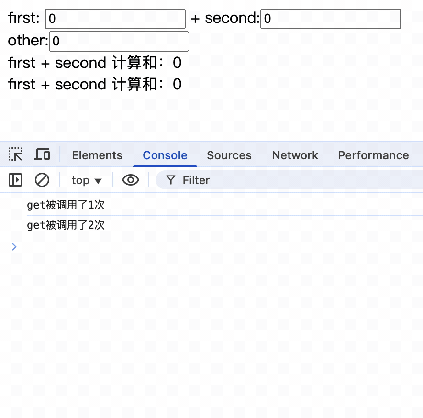
Task: Click the console prompt chevron
Action: coord(14,246)
